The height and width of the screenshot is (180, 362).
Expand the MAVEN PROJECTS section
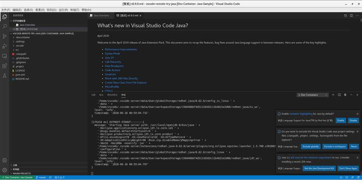pyautogui.click(x=48, y=174)
